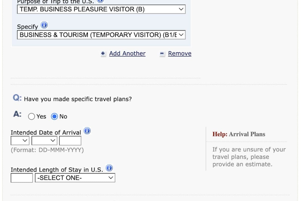
Task: Click the Add Another link
Action: click(x=127, y=54)
